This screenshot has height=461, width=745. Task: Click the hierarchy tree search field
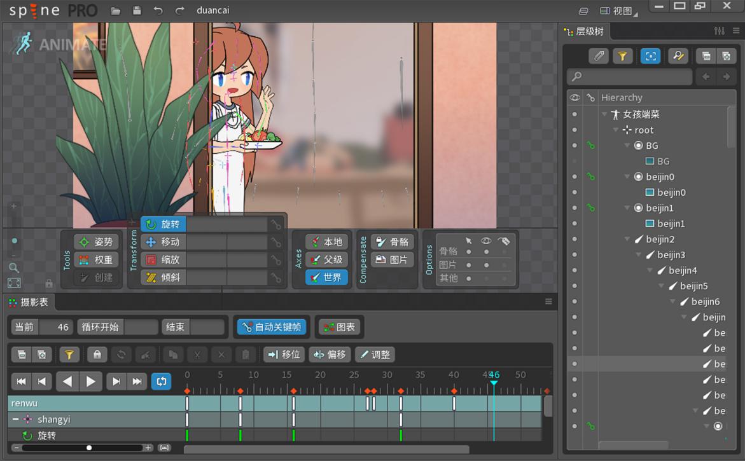coord(630,77)
